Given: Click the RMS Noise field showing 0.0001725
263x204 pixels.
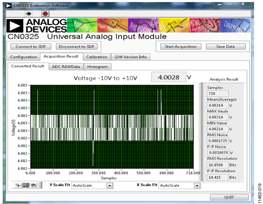Looking at the screenshot, I should point(218,141).
